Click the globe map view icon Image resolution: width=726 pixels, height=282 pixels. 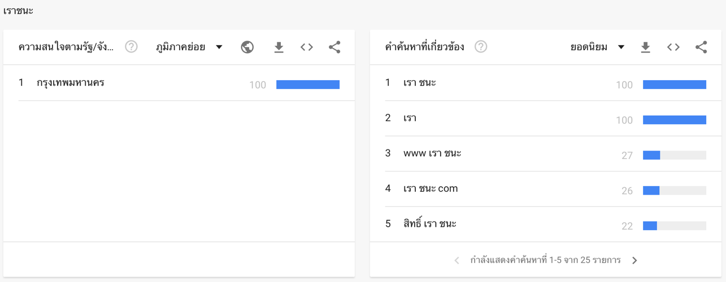247,47
